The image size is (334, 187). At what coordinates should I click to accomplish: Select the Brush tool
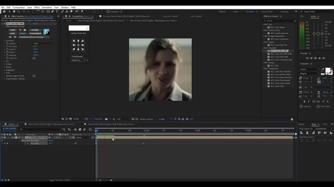[x=63, y=11]
